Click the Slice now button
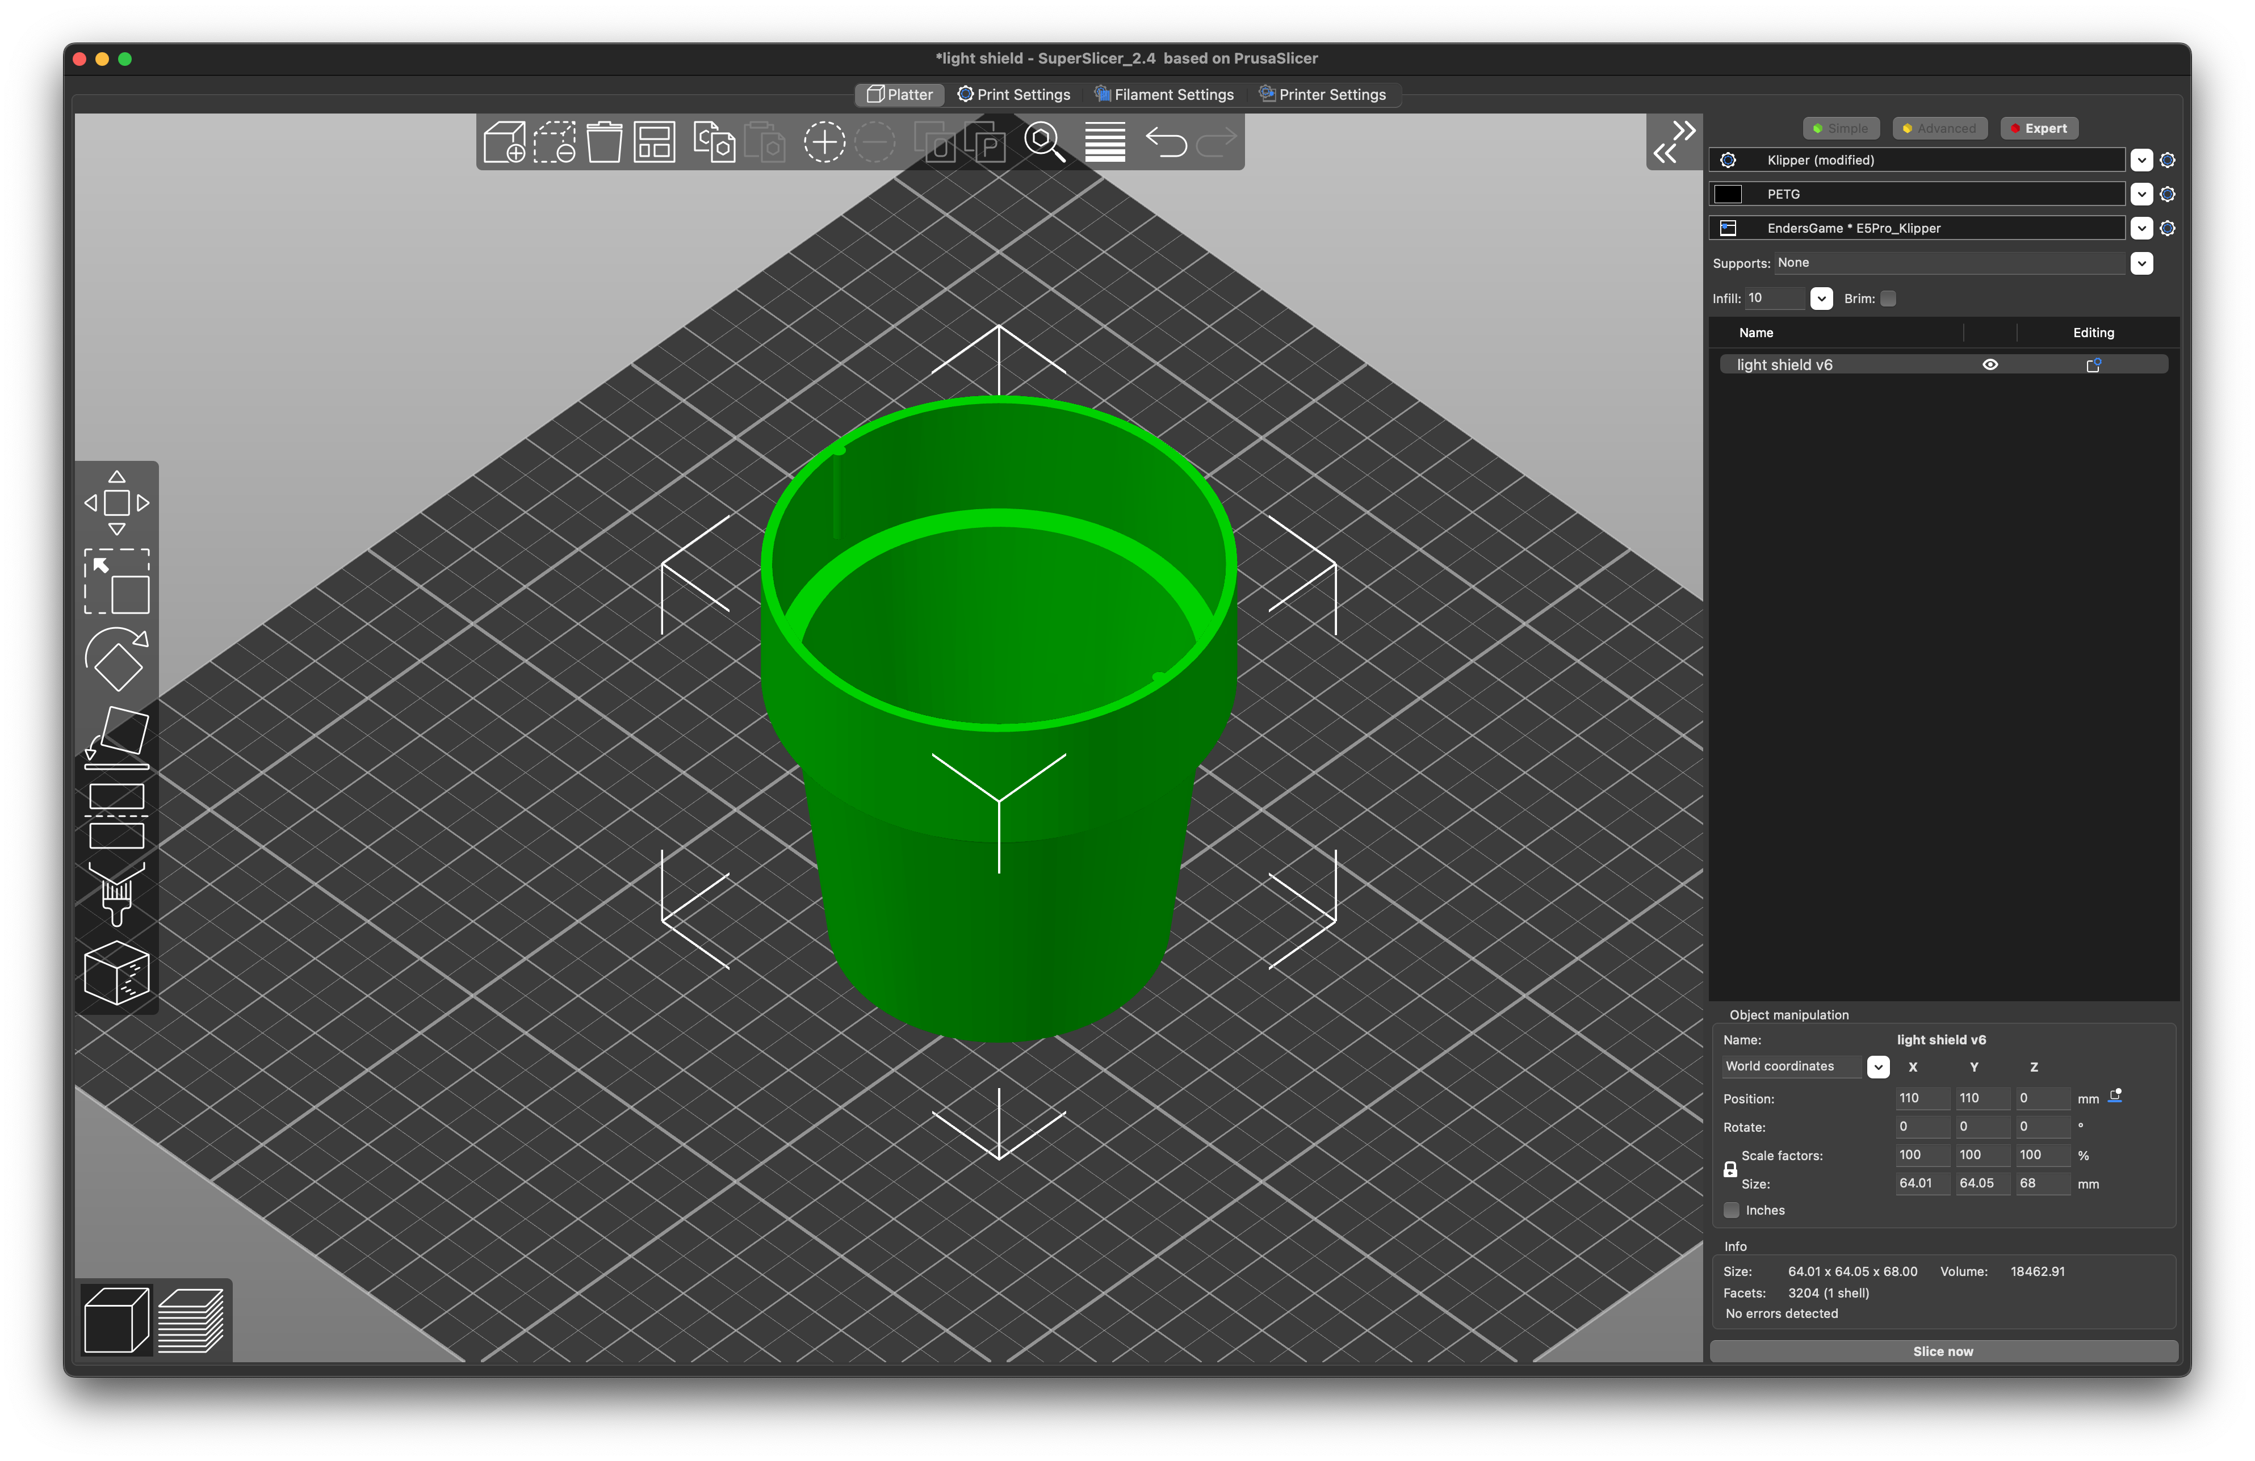This screenshot has height=1461, width=2255. coord(1943,1351)
